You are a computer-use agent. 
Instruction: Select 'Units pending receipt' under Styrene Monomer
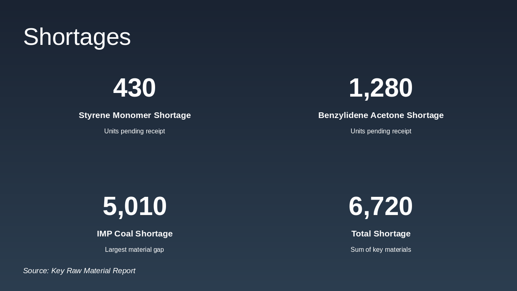point(135,131)
